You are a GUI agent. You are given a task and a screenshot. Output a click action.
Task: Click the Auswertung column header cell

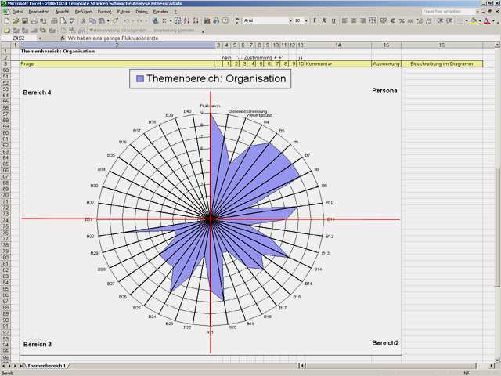tap(386, 63)
